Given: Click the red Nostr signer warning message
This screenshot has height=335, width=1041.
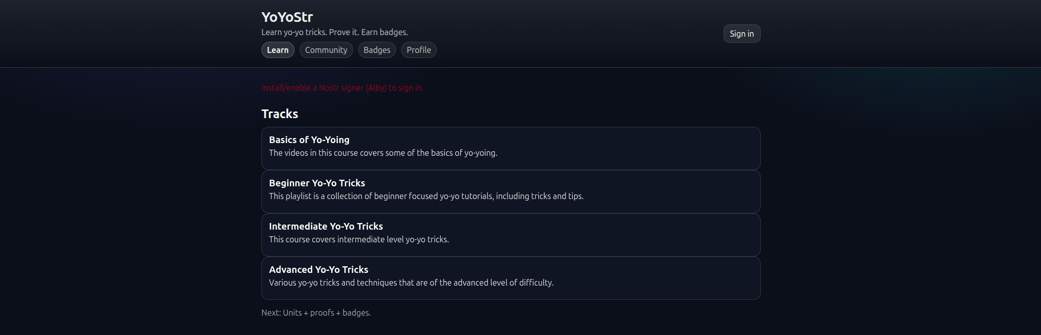Looking at the screenshot, I should (x=342, y=88).
